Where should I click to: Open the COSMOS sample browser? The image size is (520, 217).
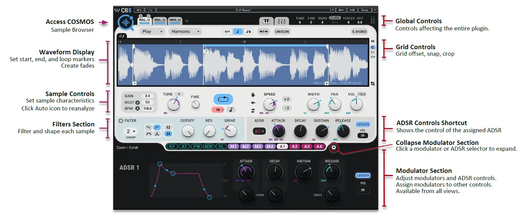[x=126, y=21]
